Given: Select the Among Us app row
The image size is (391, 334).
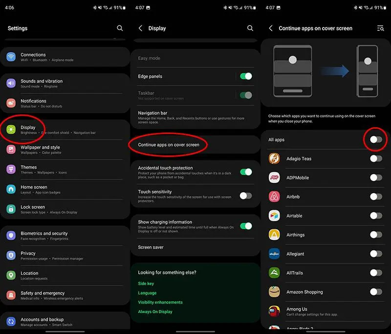Looking at the screenshot, I should [x=326, y=312].
